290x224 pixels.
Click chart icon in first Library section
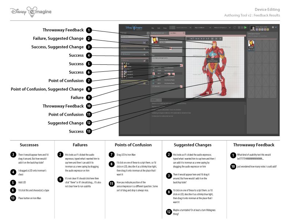[x=144, y=42]
